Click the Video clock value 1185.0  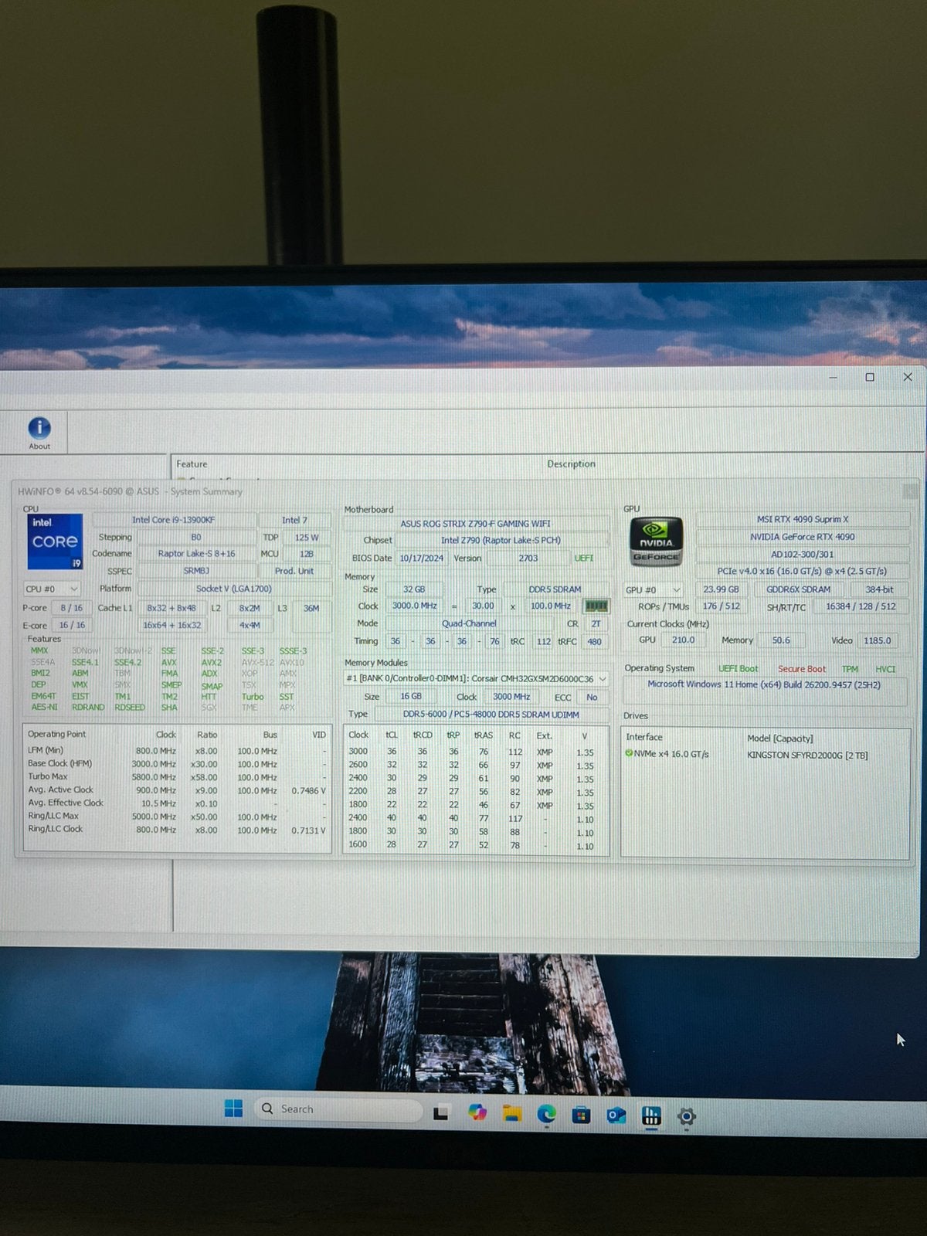tap(878, 640)
